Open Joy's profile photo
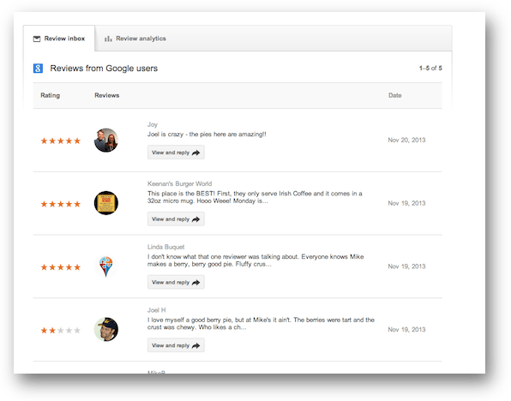Screen dimensions: 511x401 [x=106, y=140]
